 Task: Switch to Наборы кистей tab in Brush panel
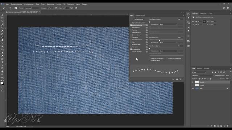point(140,15)
